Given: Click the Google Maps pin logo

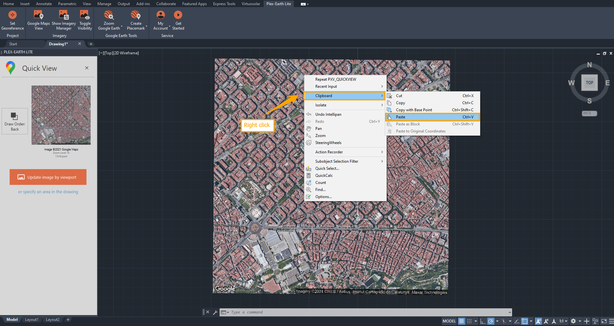Looking at the screenshot, I should 11,68.
